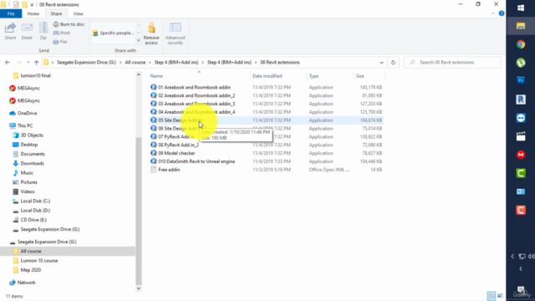This screenshot has width=535, height=301.
Task: Click the Search 08 Revit extensions box
Action: click(x=452, y=63)
